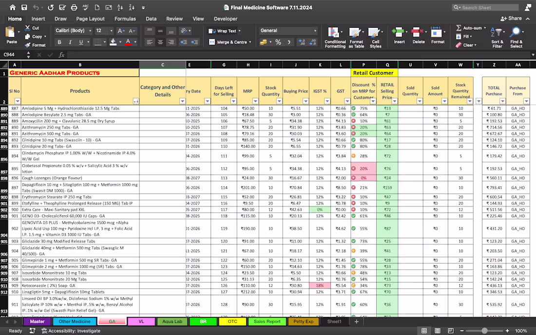The width and height of the screenshot is (536, 335).
Task: Open the Insert ribbon tab
Action: click(38, 19)
